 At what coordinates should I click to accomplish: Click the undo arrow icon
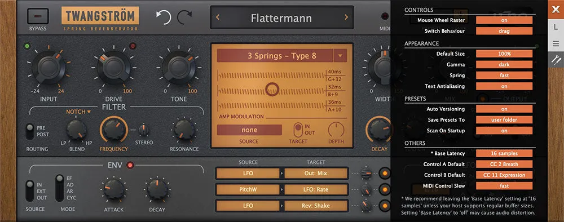pos(164,17)
